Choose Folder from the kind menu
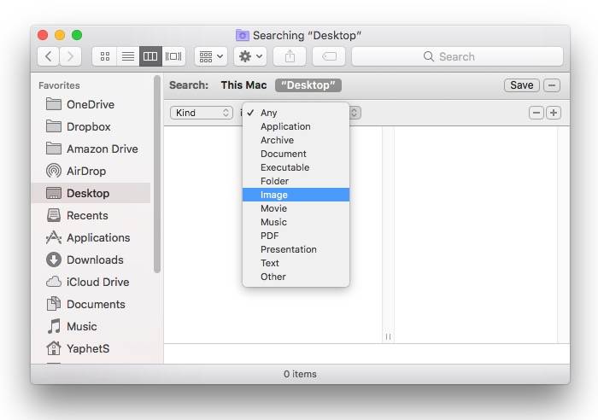Image resolution: width=598 pixels, height=420 pixels. pyautogui.click(x=296, y=181)
